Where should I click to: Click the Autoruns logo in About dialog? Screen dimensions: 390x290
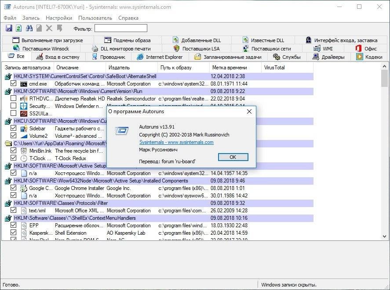[x=122, y=130]
